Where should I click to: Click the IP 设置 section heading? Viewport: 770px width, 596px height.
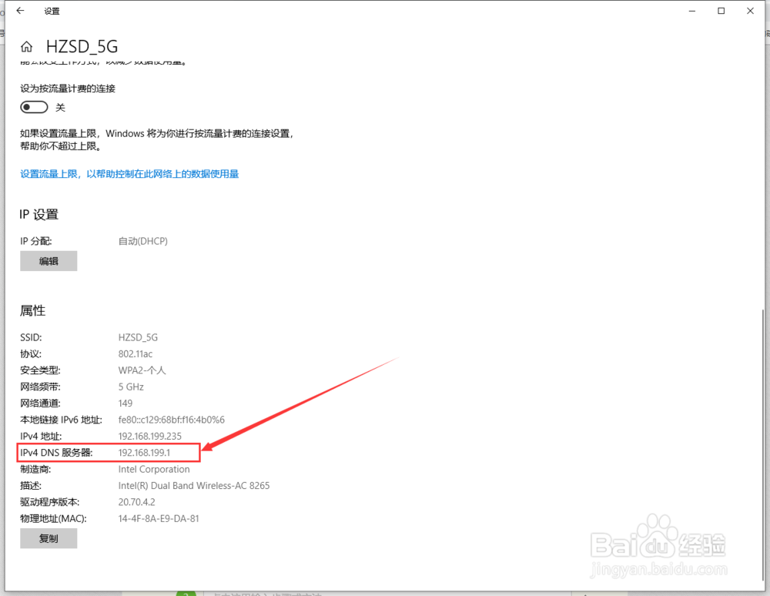38,215
